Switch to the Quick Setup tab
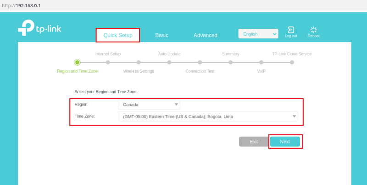The height and width of the screenshot is (185, 367). point(118,35)
